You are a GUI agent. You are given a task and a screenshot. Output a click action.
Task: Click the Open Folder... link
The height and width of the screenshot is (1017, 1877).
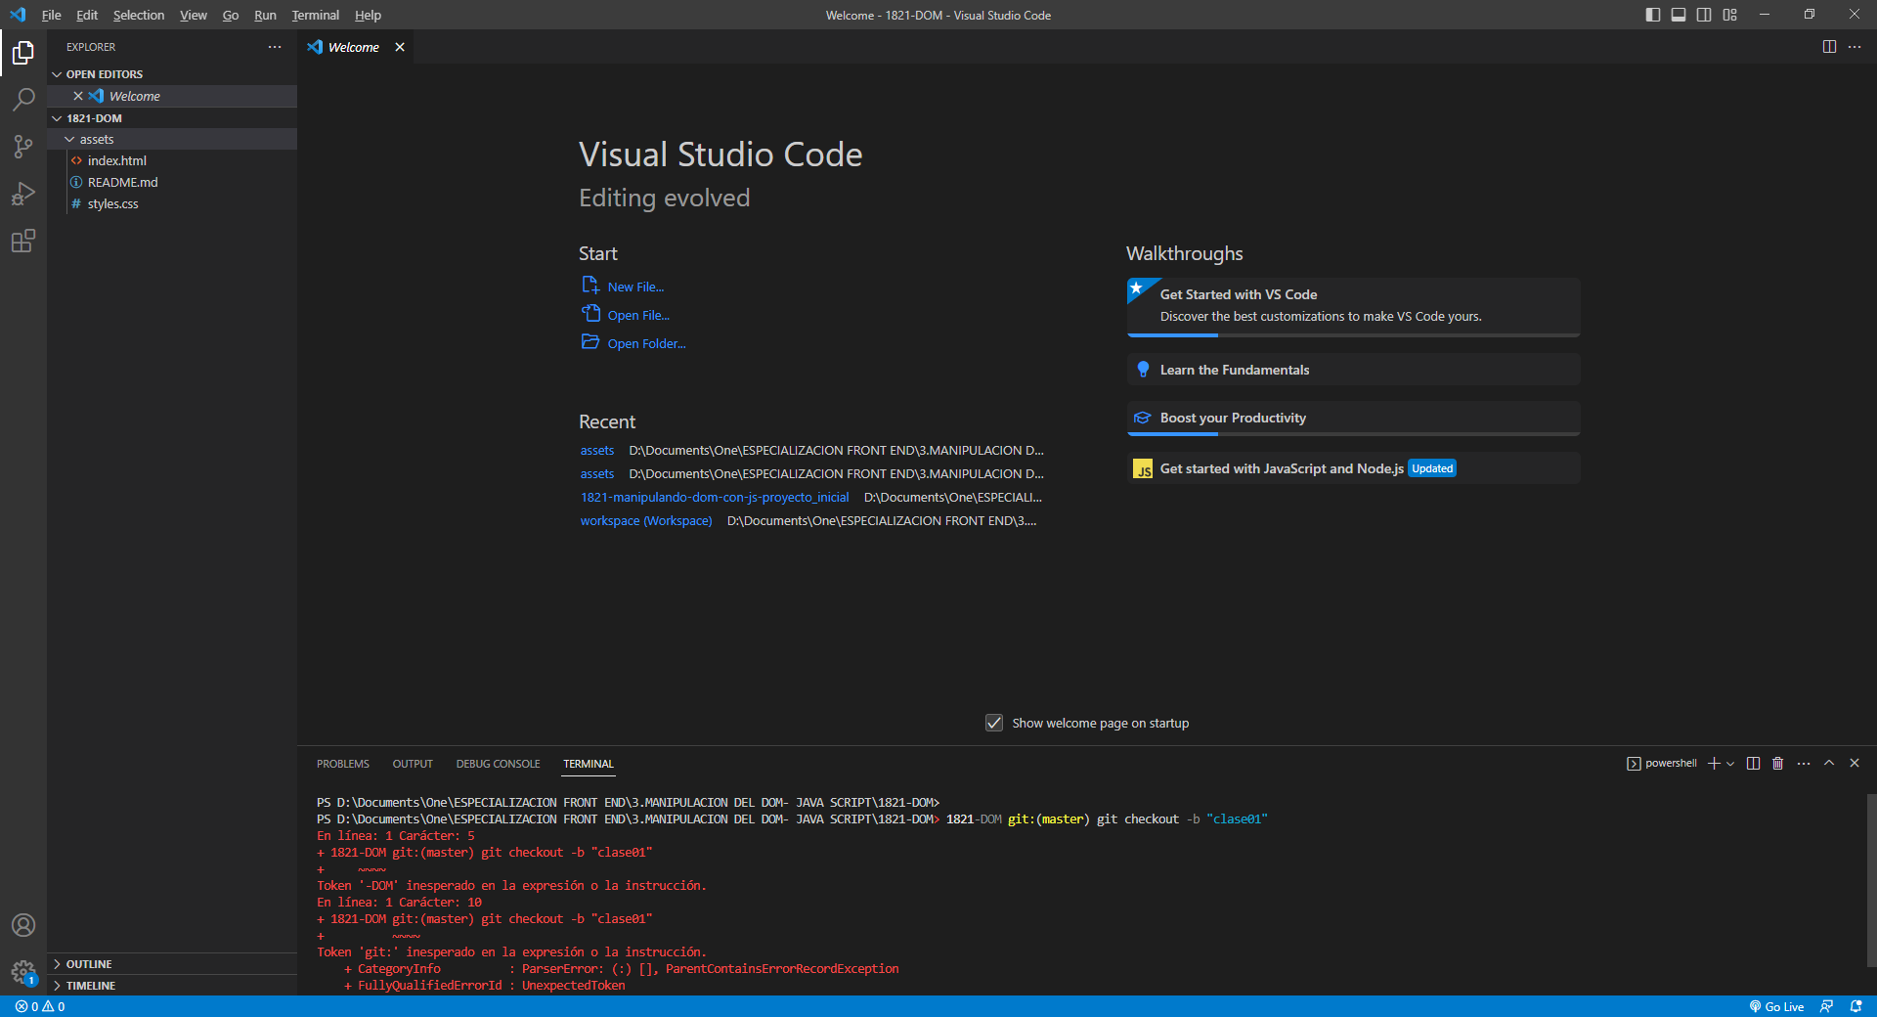coord(646,343)
